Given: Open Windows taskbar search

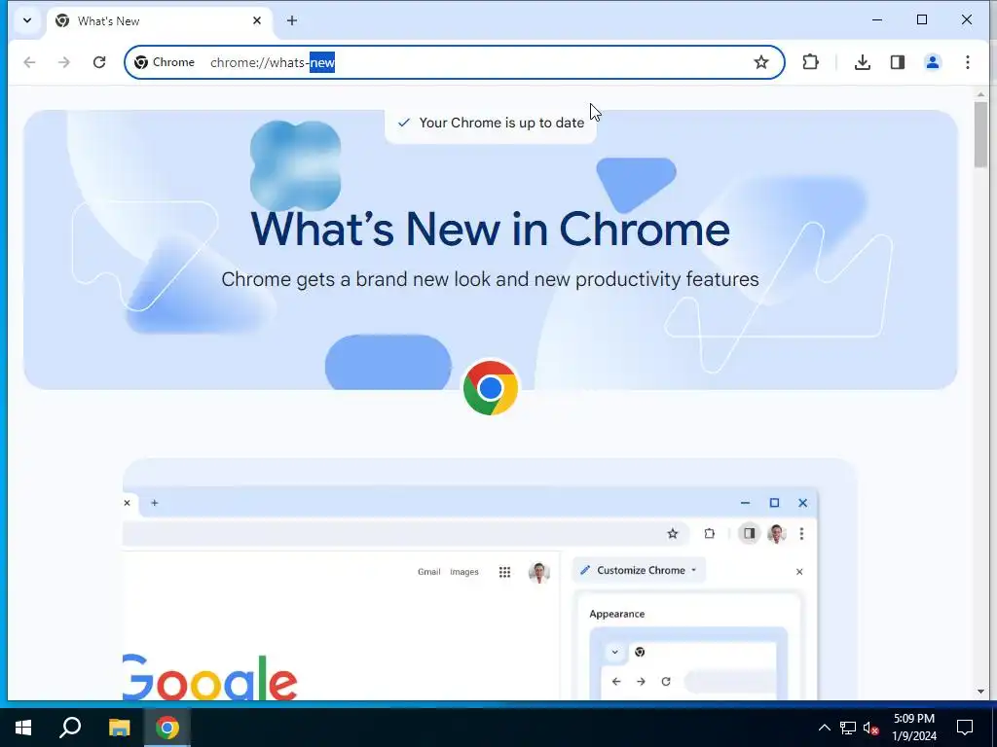Looking at the screenshot, I should [70, 728].
